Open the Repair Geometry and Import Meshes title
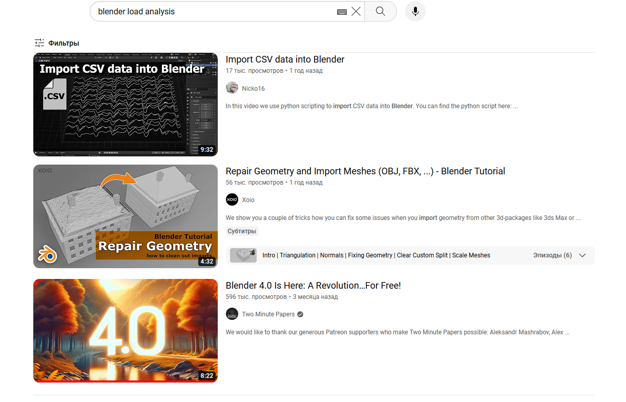The image size is (626, 402). 365,171
